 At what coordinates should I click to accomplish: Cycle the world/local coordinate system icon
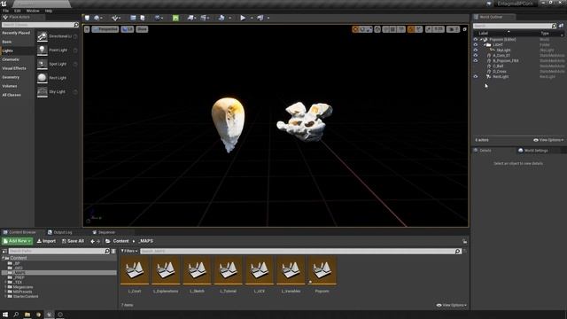pos(377,29)
